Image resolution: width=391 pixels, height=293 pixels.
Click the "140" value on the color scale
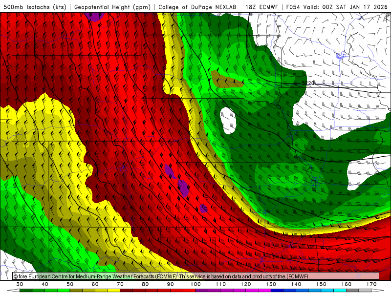point(296,284)
